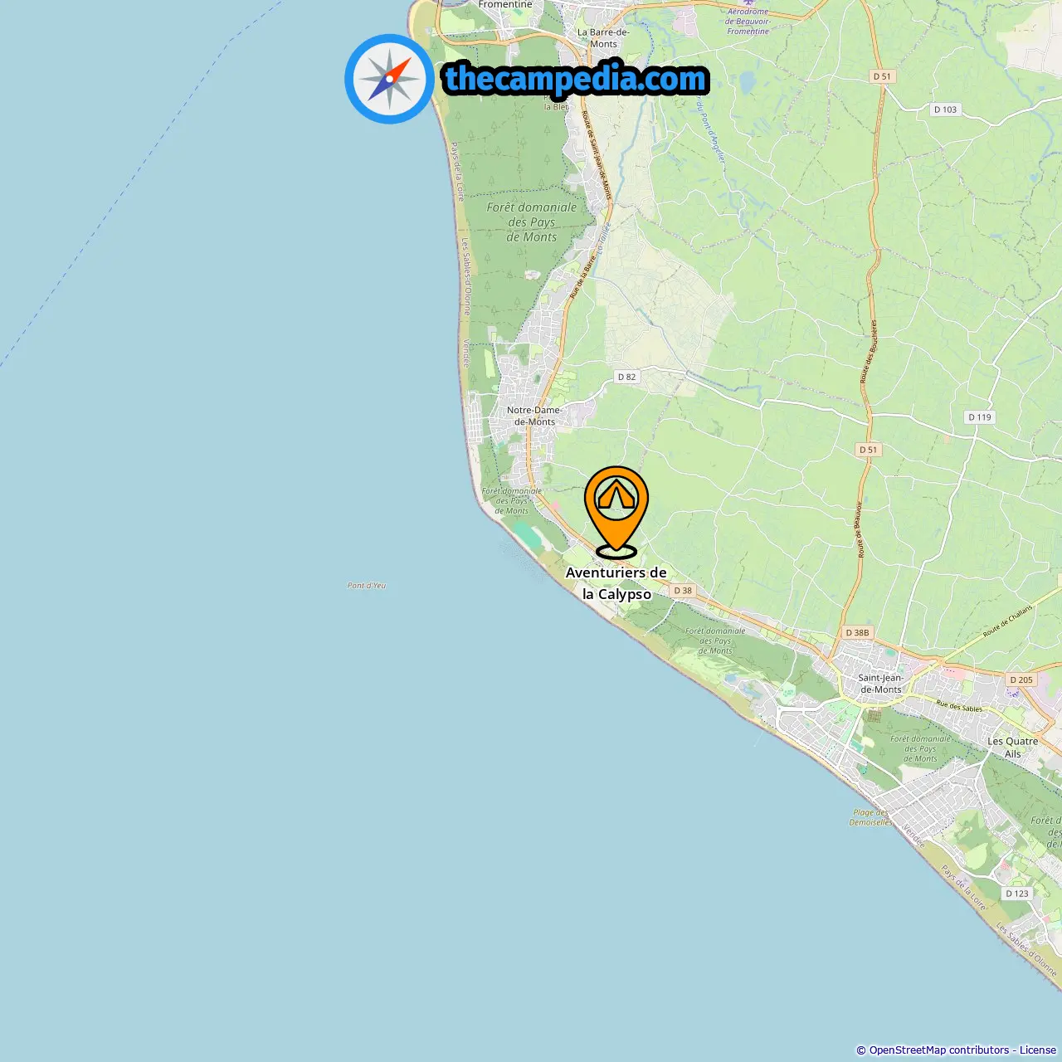1062x1062 pixels.
Task: Click the D 119 road shield
Action: [980, 417]
